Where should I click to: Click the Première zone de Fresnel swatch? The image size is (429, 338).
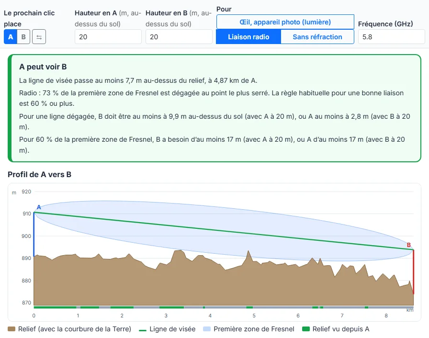tap(207, 329)
